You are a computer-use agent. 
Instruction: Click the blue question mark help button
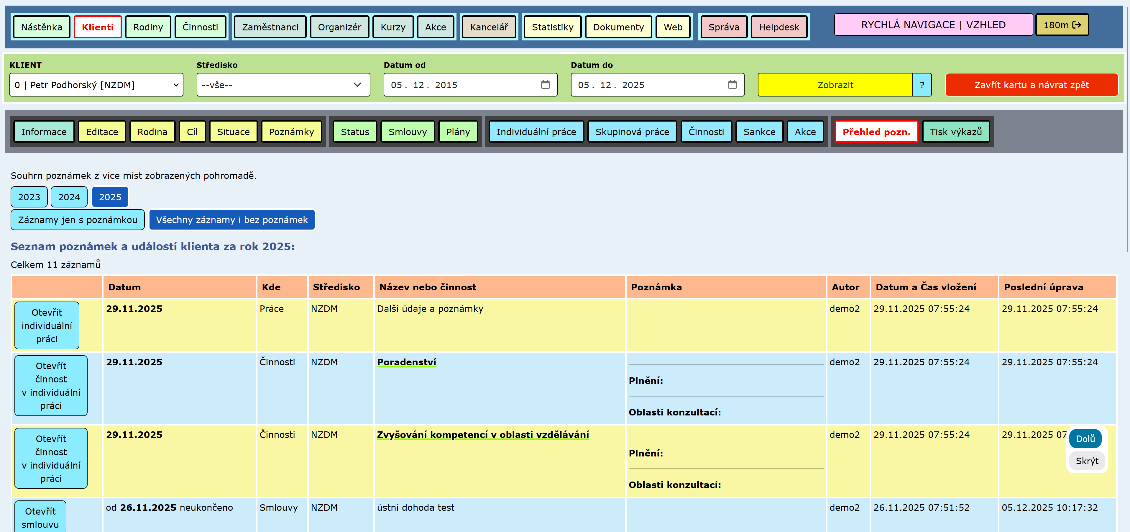(922, 85)
